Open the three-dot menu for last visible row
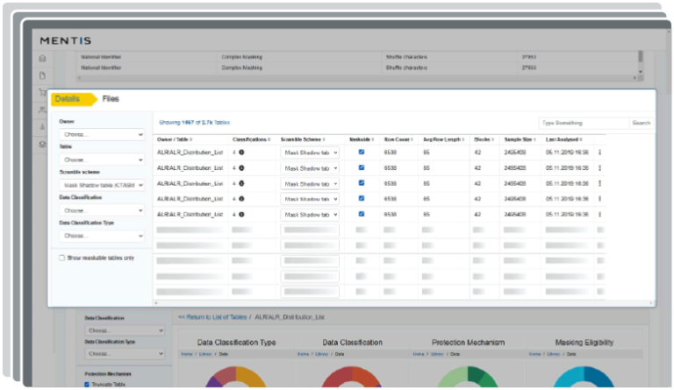 pyautogui.click(x=600, y=214)
